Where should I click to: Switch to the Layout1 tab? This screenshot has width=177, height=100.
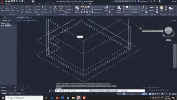(11, 93)
